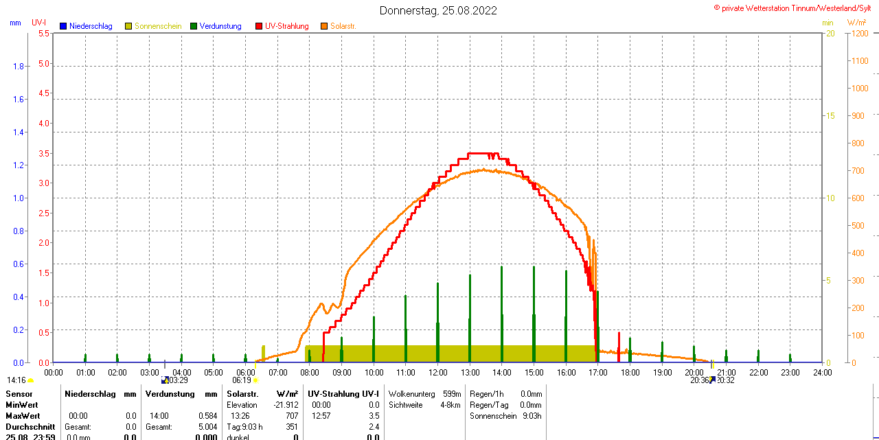
Task: Click the sun icon beside 06:19
Action: point(255,380)
